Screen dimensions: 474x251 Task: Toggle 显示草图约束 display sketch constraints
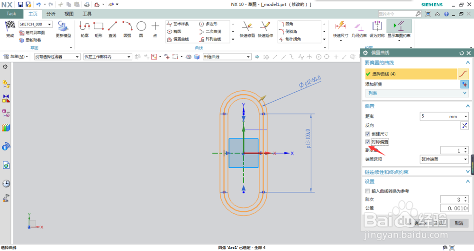pyautogui.click(x=399, y=29)
